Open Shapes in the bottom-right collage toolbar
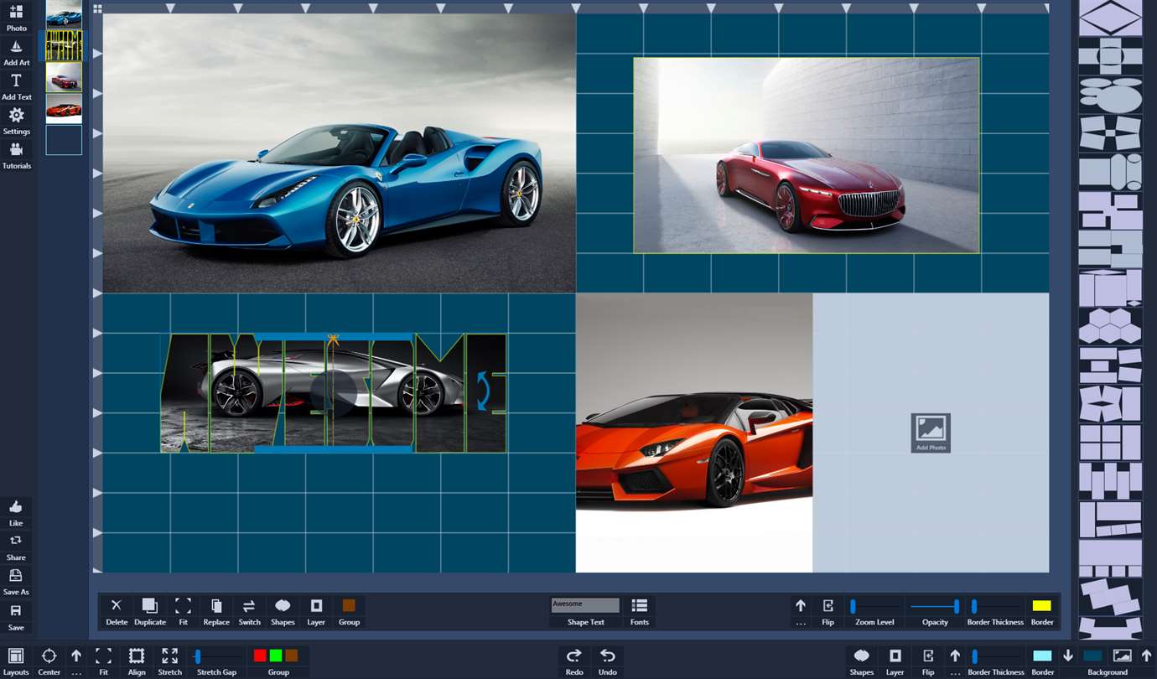 862,661
